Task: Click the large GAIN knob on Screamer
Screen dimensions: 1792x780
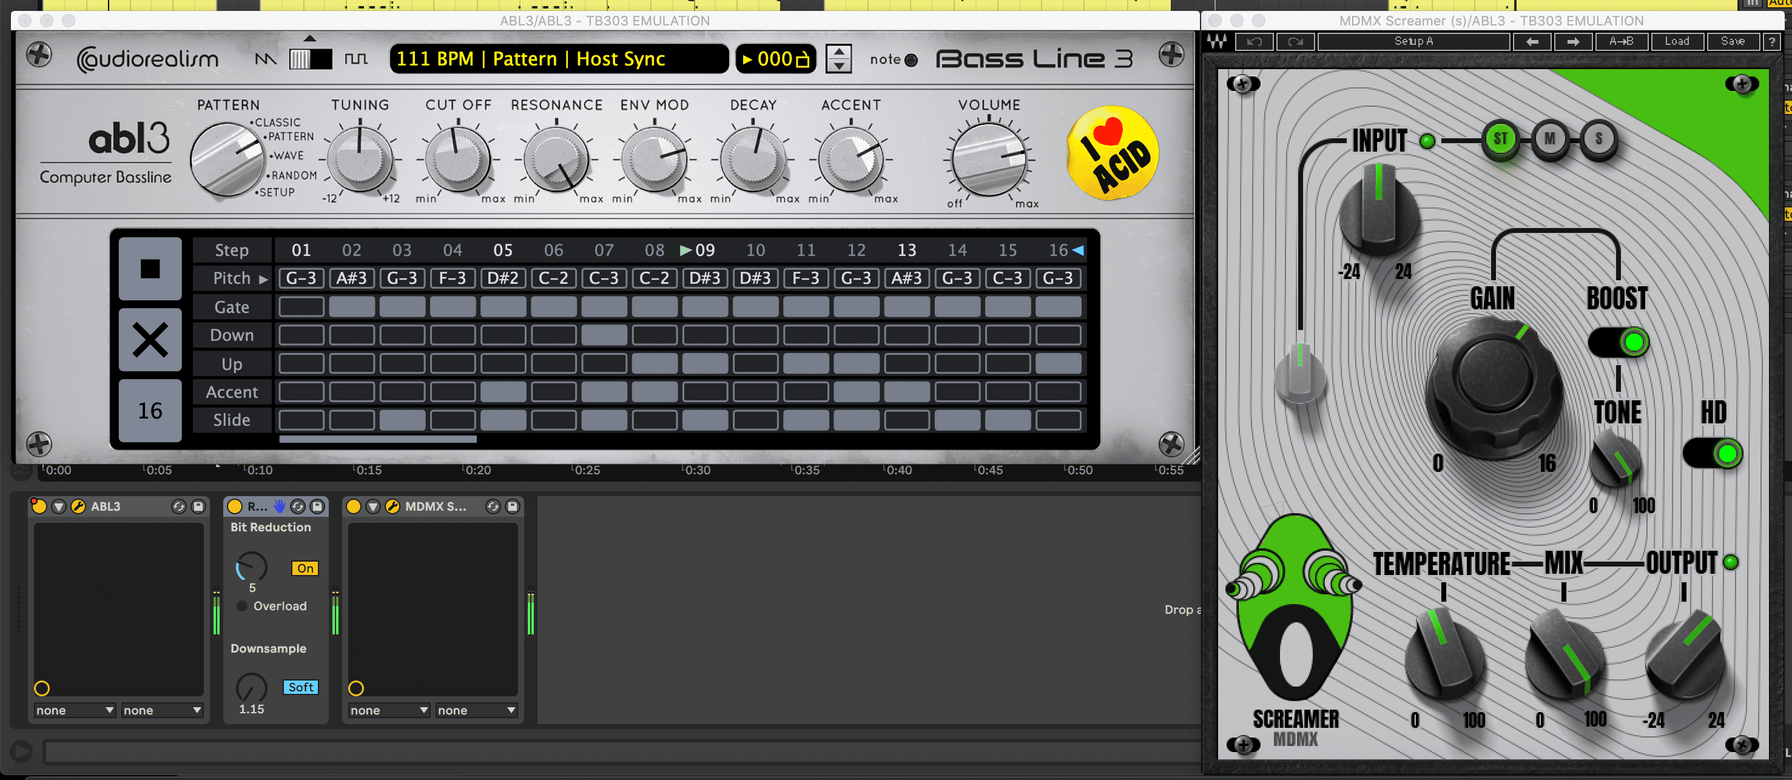Action: [x=1494, y=388]
